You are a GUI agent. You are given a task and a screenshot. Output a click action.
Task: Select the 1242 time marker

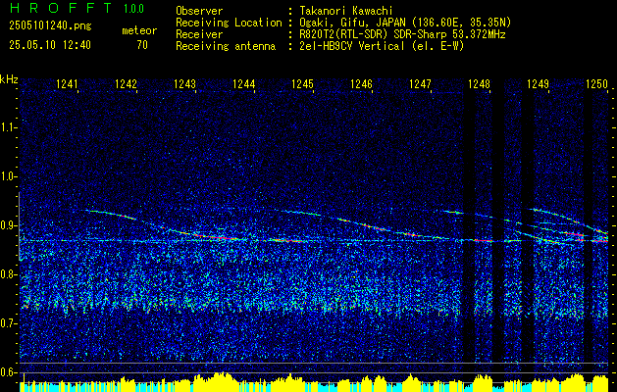(126, 83)
